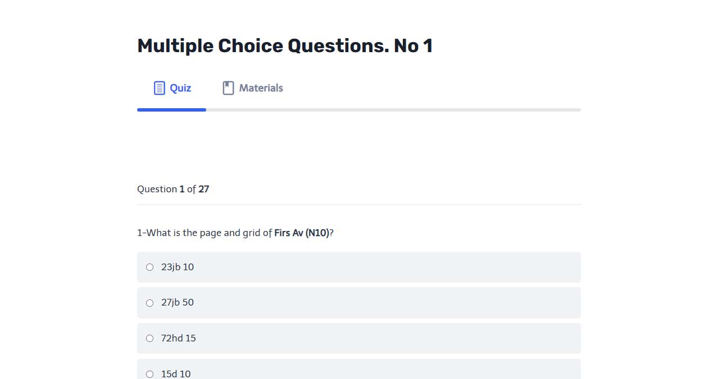Select the radio button for 23jb 10

149,267
